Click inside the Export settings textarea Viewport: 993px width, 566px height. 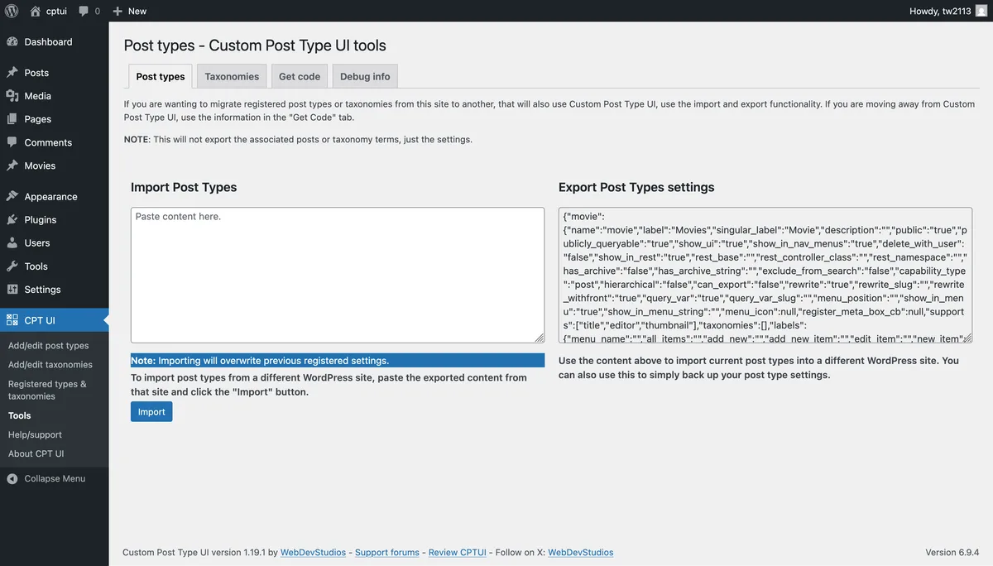tap(765, 275)
